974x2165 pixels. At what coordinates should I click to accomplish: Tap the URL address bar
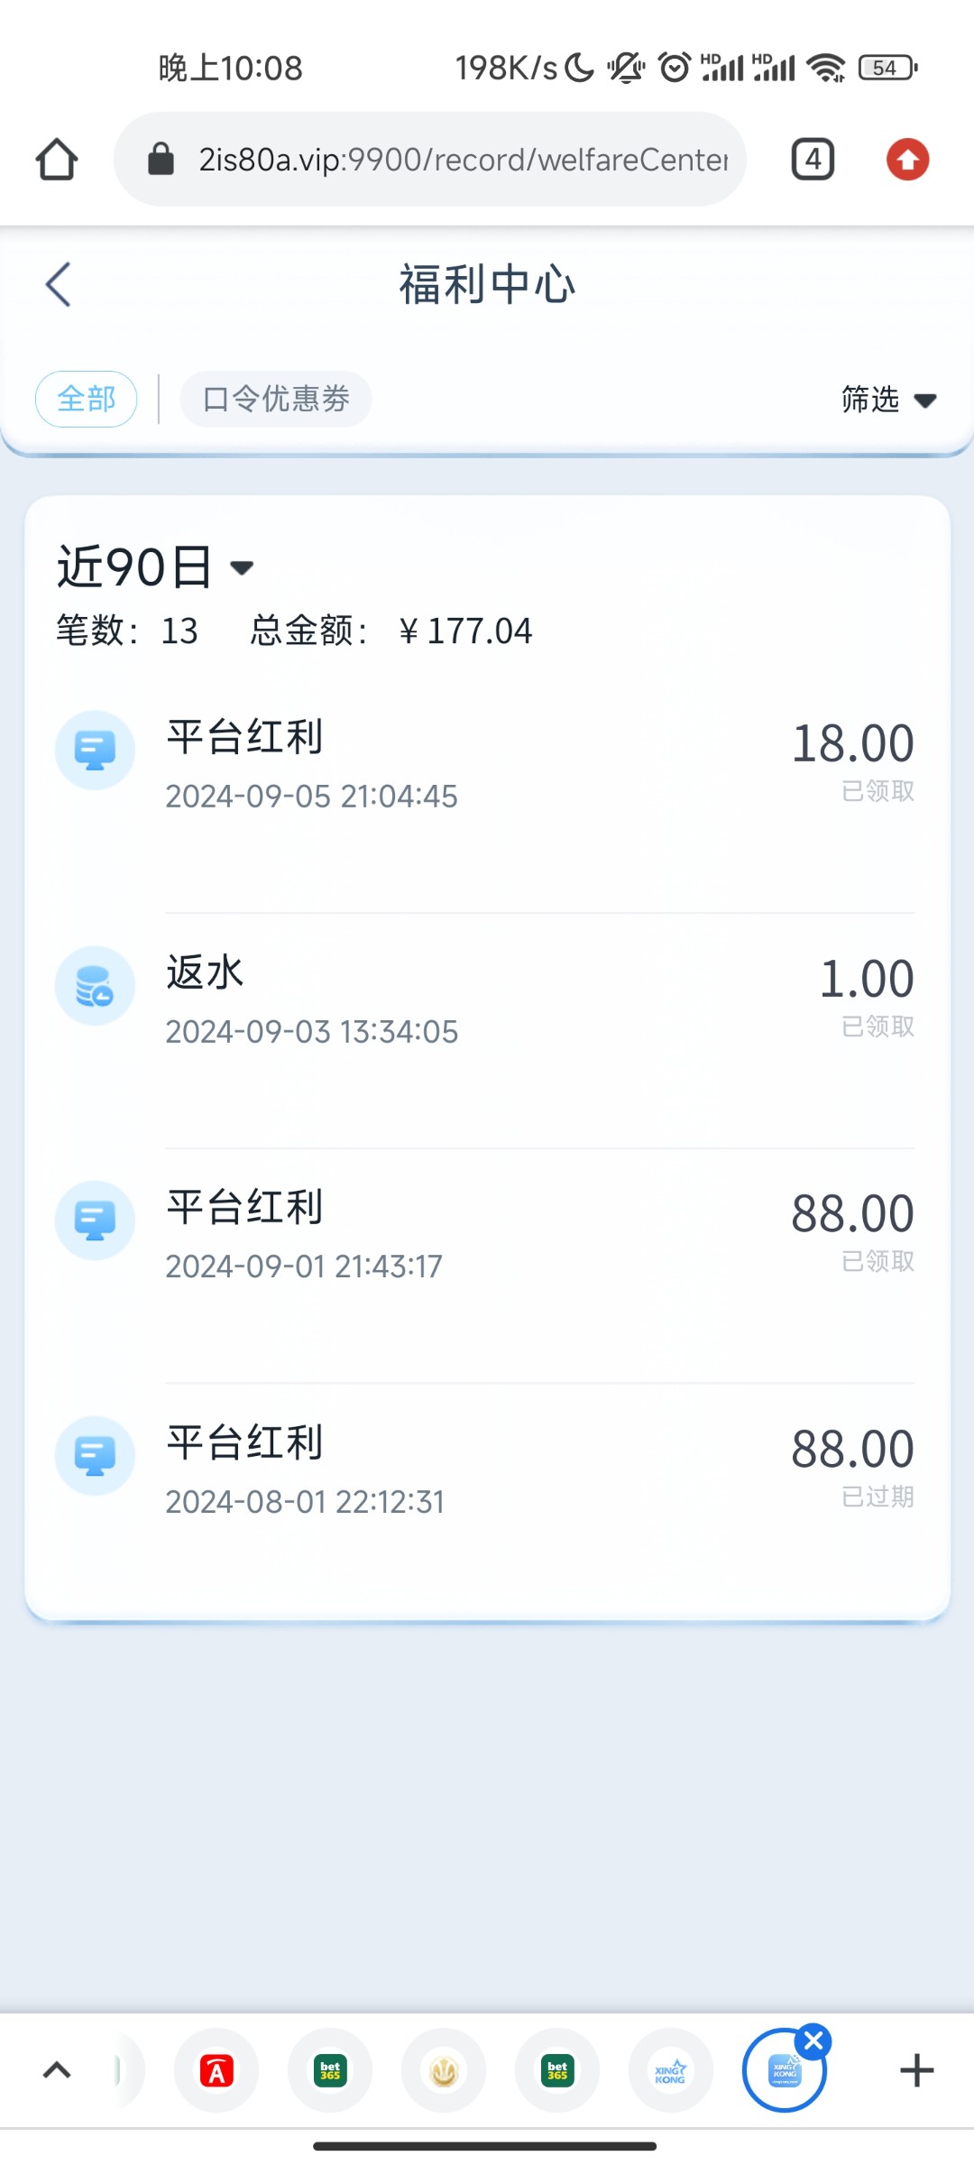(x=460, y=160)
